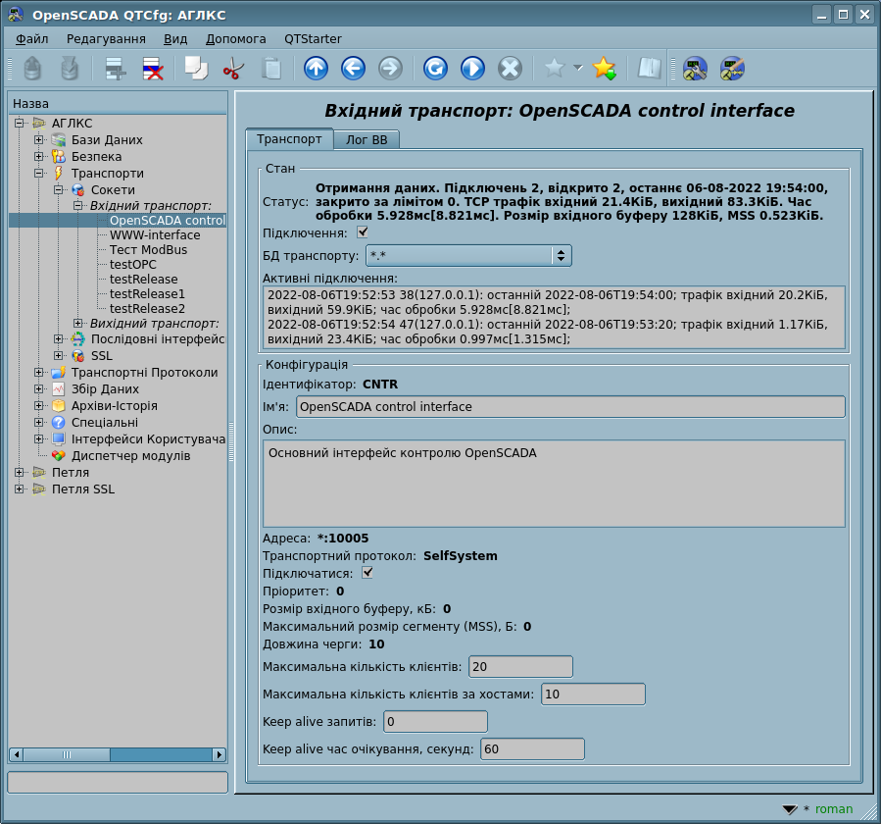Open the manual with the book icon
The height and width of the screenshot is (824, 881).
tap(649, 69)
